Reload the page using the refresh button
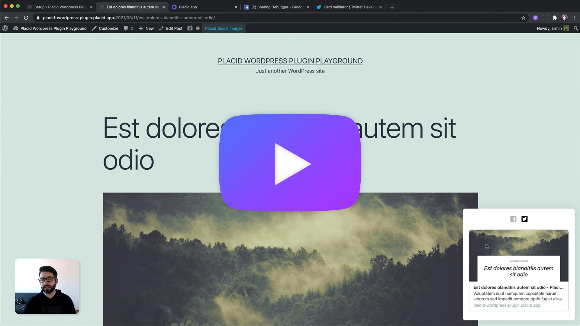Viewport: 580px width, 326px height. pyautogui.click(x=26, y=18)
